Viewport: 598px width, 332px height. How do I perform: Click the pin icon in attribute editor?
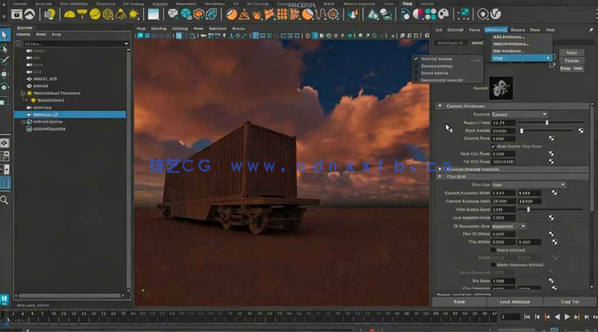click(x=591, y=29)
